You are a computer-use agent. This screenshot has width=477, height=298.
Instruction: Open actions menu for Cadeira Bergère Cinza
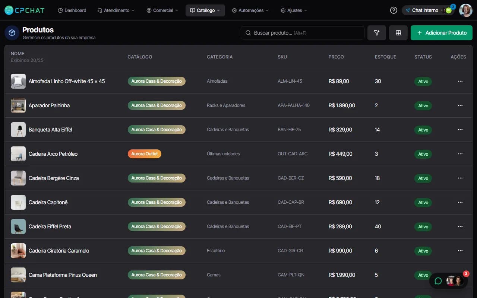(x=460, y=178)
